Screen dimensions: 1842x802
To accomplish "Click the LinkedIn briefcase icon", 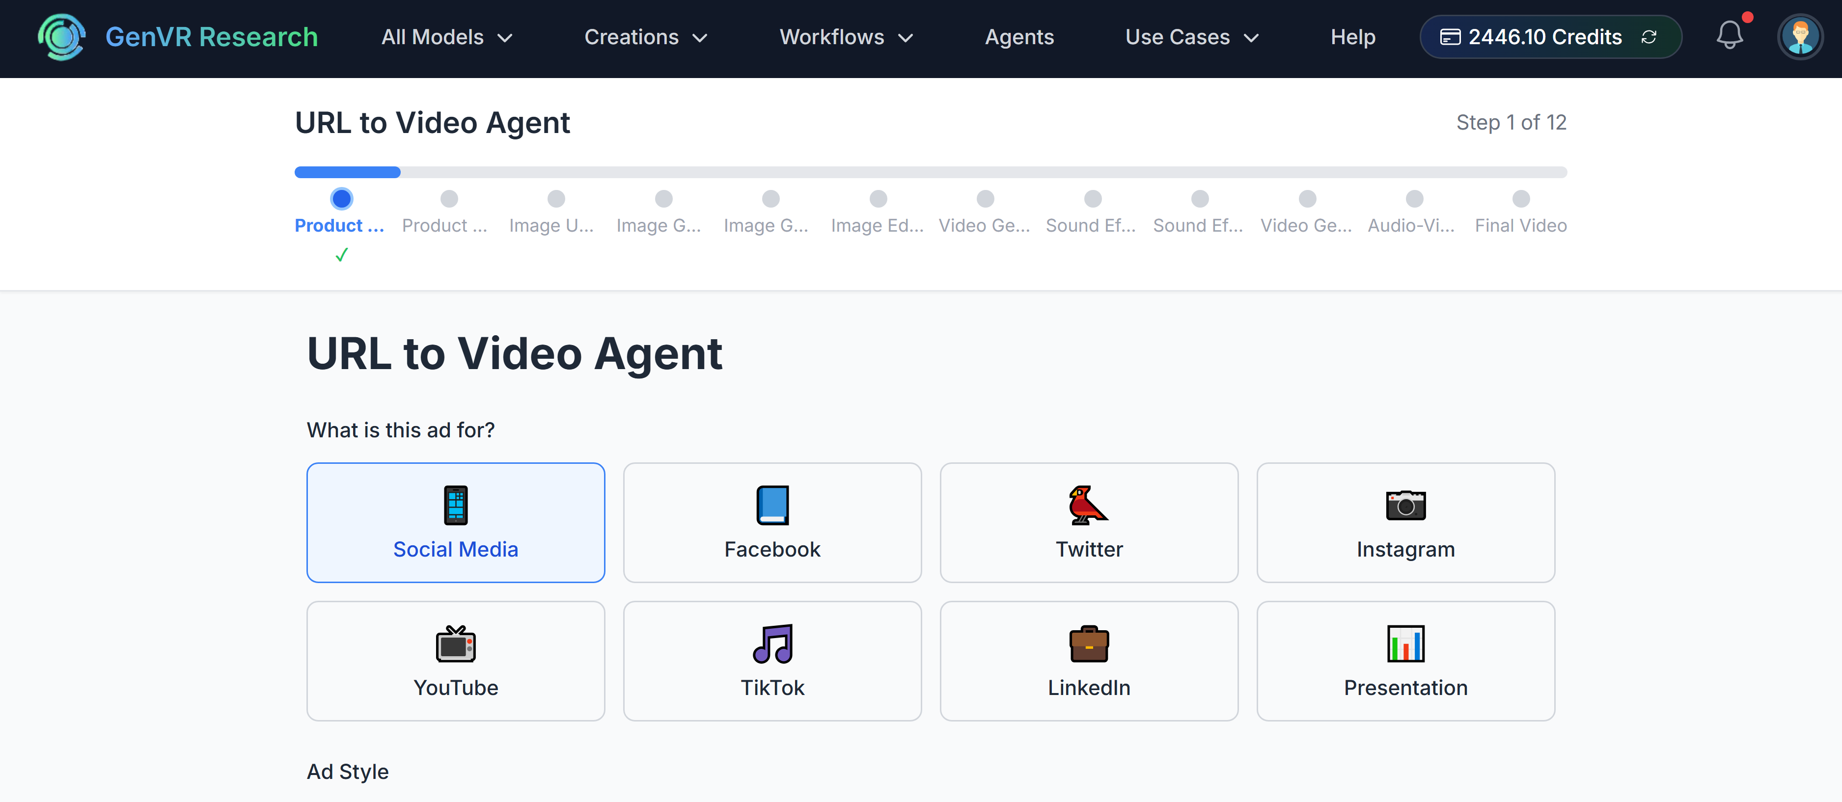I will coord(1088,643).
